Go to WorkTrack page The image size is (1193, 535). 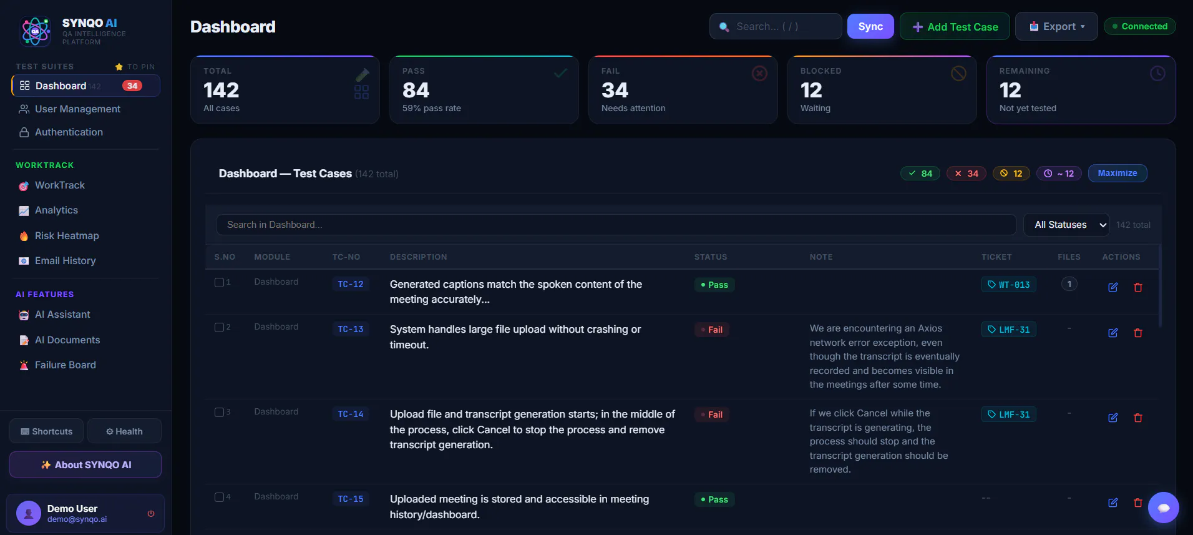pos(59,185)
